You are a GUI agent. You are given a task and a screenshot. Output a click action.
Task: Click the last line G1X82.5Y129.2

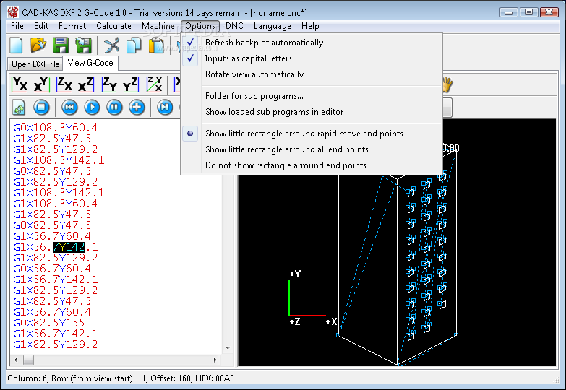55,344
